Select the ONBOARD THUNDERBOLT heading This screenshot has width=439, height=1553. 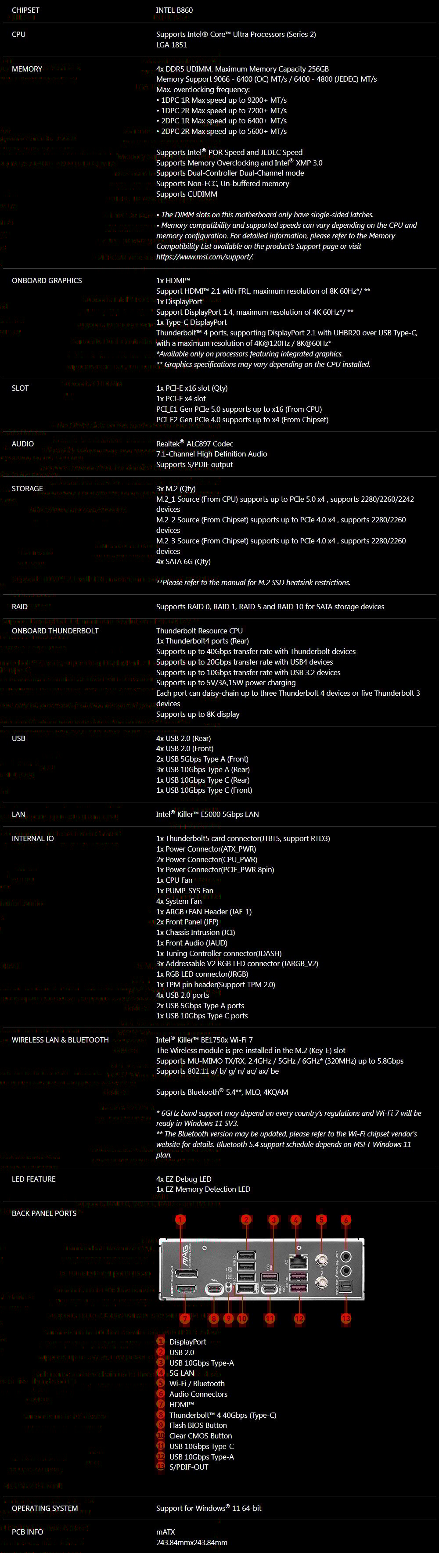click(55, 631)
